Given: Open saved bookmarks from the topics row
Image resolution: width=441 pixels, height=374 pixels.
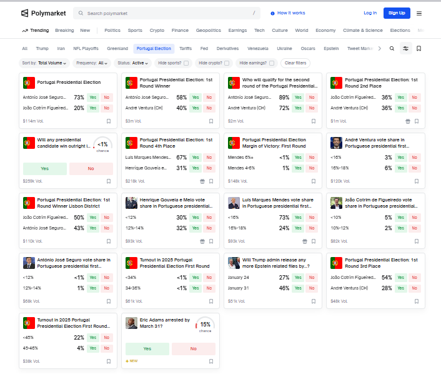Looking at the screenshot, I should [419, 48].
